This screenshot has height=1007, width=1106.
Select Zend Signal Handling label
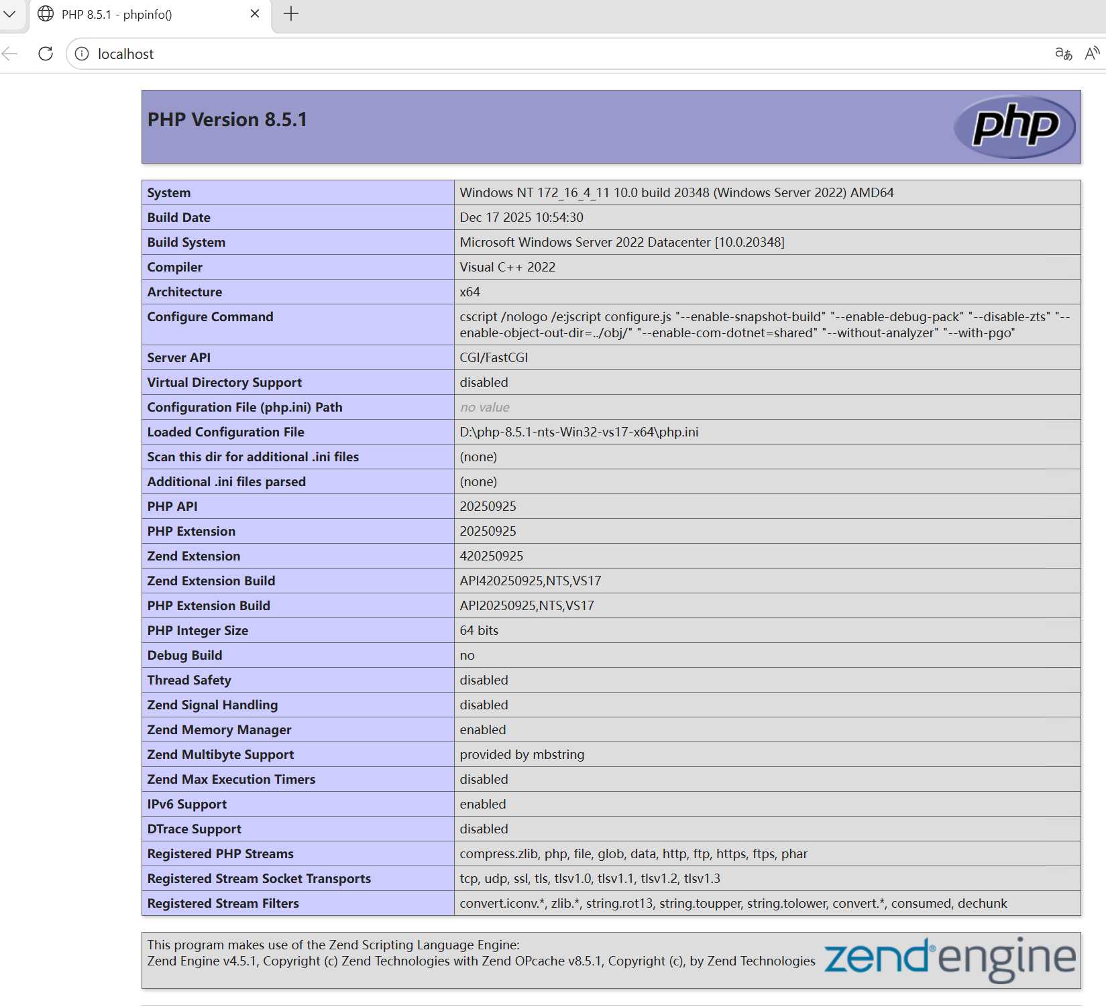click(x=213, y=705)
